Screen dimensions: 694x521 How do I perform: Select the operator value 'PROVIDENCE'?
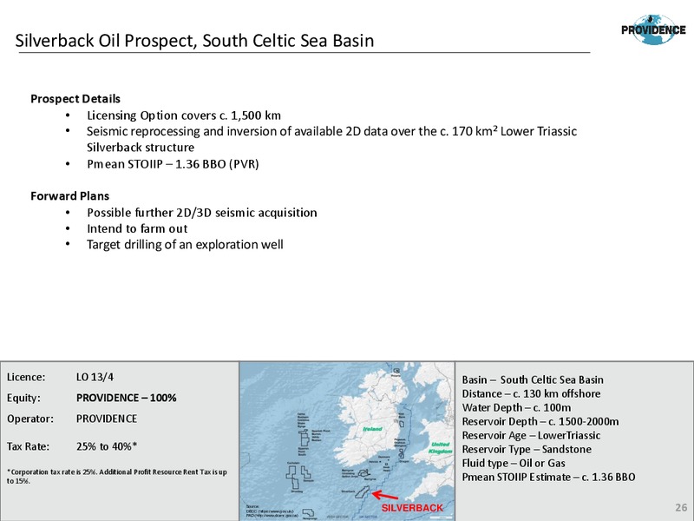pos(107,419)
